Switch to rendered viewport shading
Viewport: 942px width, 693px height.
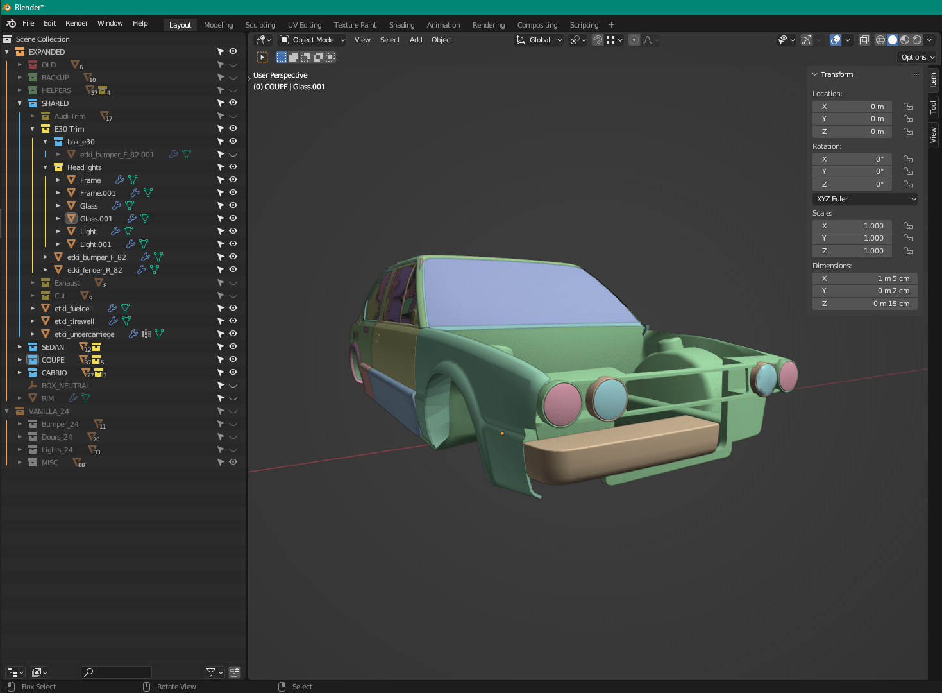click(x=917, y=40)
